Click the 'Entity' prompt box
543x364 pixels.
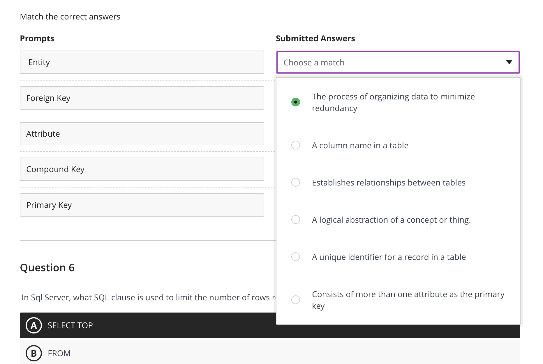(142, 62)
